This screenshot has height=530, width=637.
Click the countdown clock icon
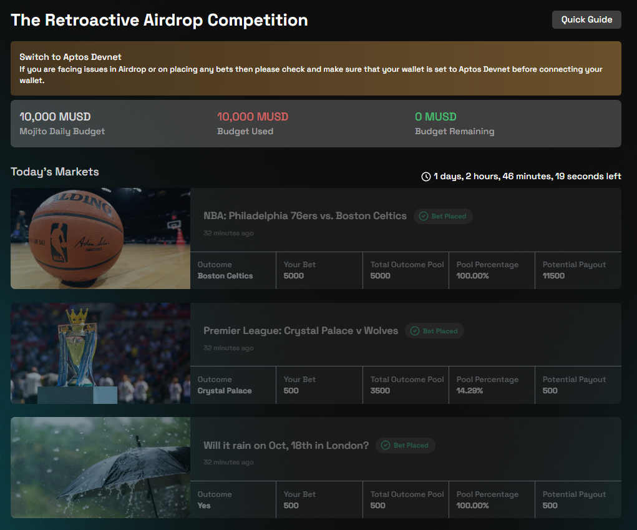[x=425, y=177]
